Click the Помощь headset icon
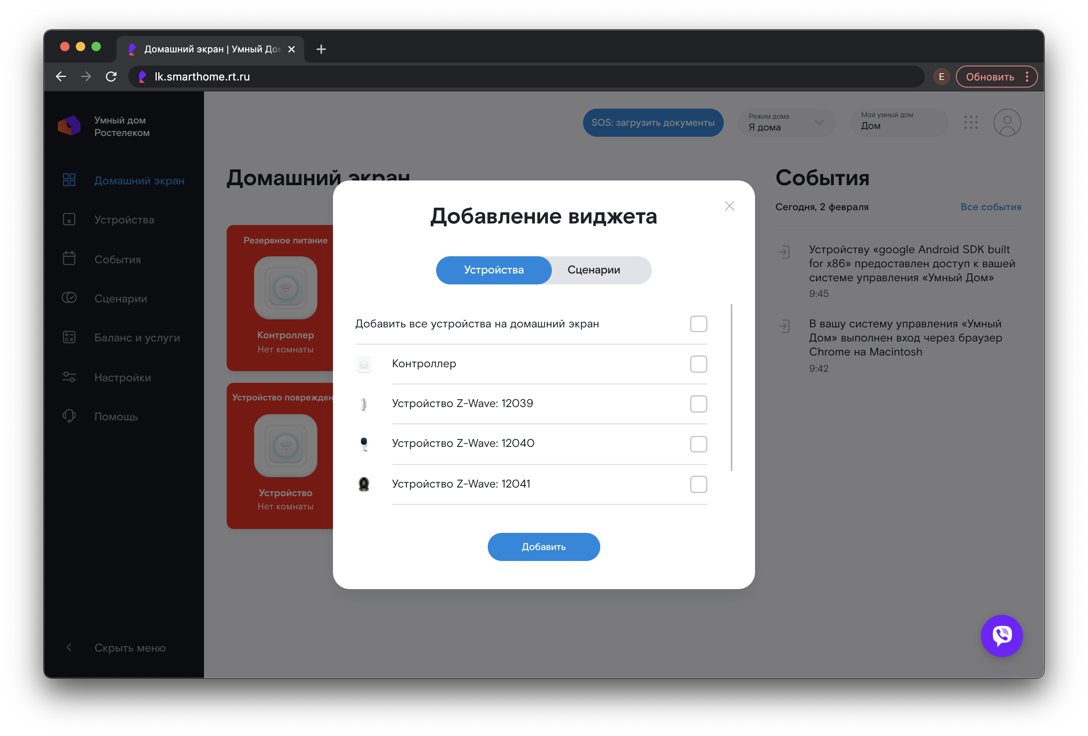Viewport: 1088px width, 736px height. 69,416
